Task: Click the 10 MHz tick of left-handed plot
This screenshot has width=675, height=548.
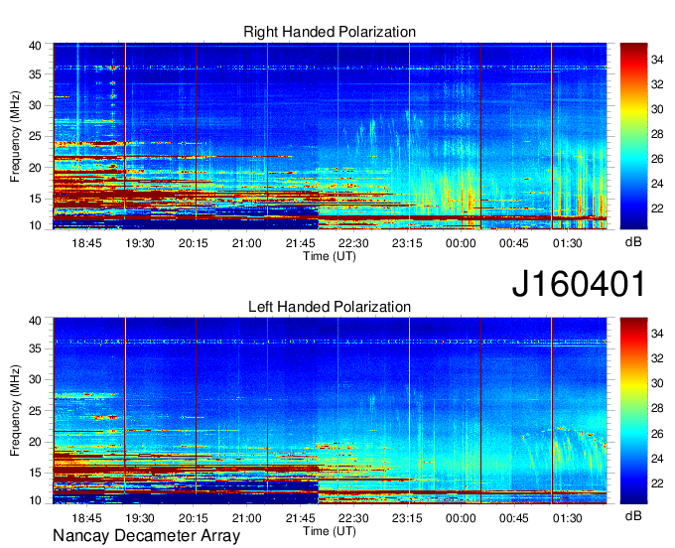Action: click(35, 500)
